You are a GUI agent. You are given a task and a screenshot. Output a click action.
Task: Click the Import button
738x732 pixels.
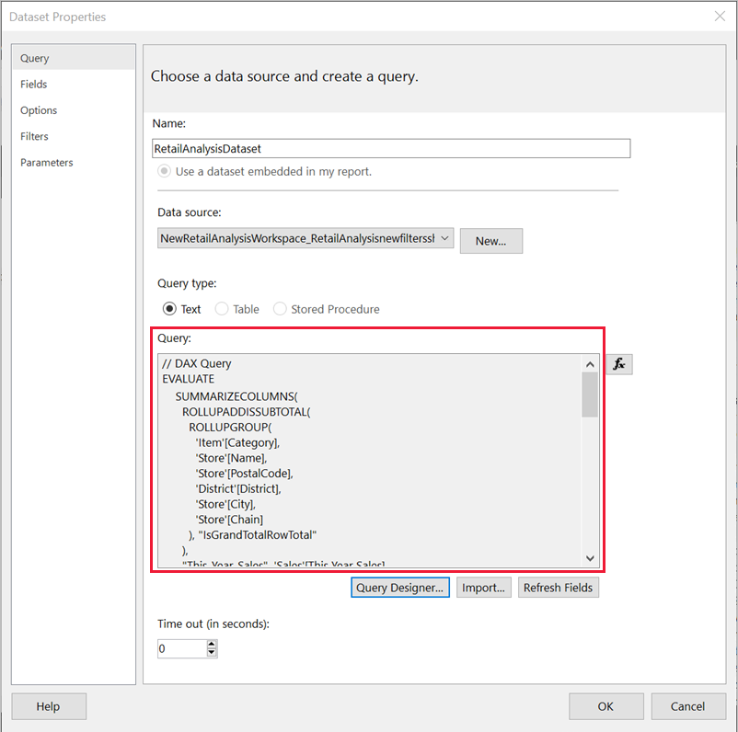[484, 588]
